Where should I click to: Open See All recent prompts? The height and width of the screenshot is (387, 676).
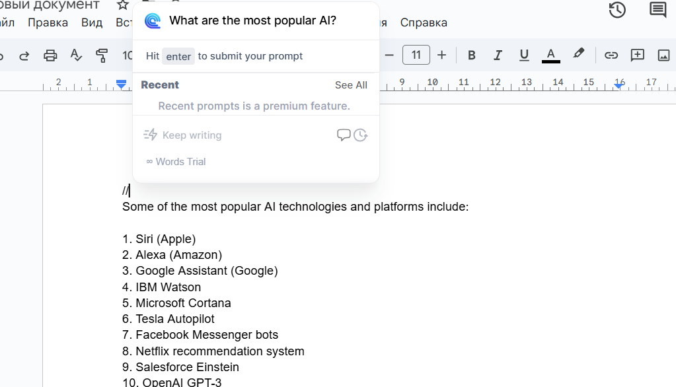tap(351, 85)
